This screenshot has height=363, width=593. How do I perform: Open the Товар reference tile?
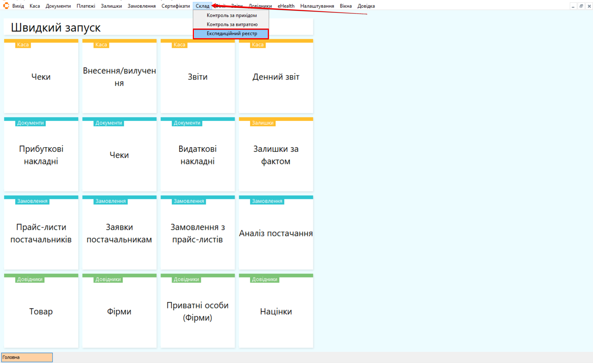[x=41, y=311]
